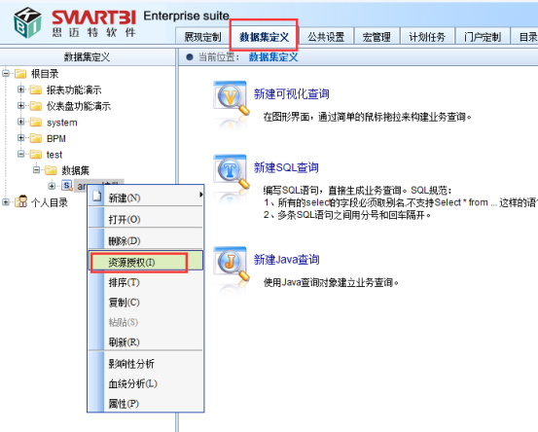The height and width of the screenshot is (432, 538).
Task: Click the SQL dataset icon under 数据集
Action: (x=67, y=186)
